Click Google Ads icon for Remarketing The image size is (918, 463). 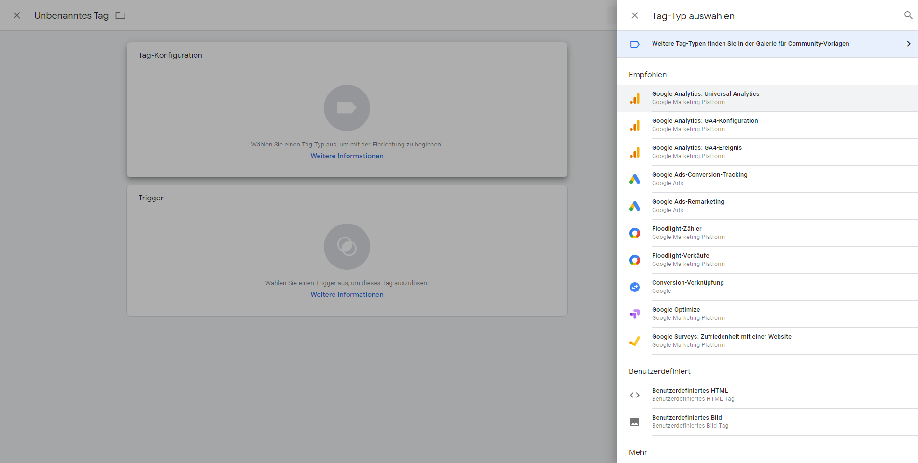(635, 206)
